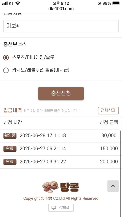Image resolution: width=122 pixels, height=218 pixels.
Task: Tap 전체삭제 to clear the deposit history
Action: coord(108,111)
